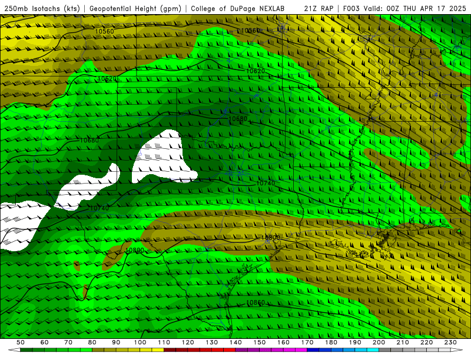Screen dimensions: 471x353
Task: Click the 190 color scale label
Action: [x=355, y=342]
